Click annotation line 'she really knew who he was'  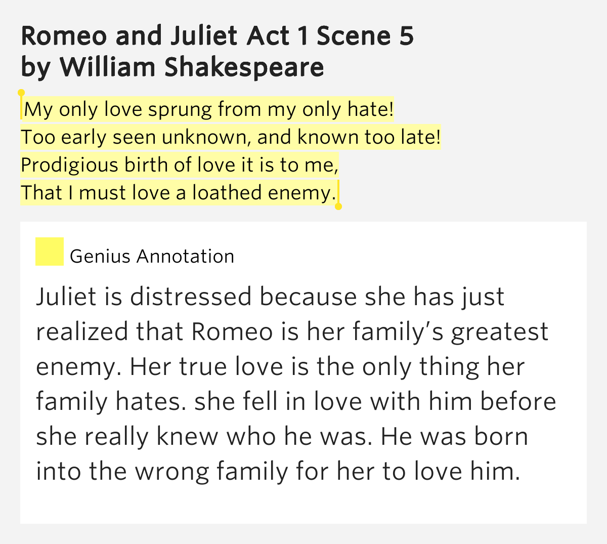[x=282, y=437]
